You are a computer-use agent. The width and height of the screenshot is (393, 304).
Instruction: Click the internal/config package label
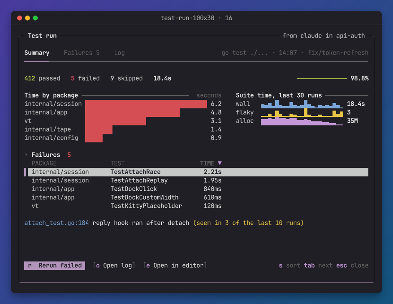tap(51, 138)
